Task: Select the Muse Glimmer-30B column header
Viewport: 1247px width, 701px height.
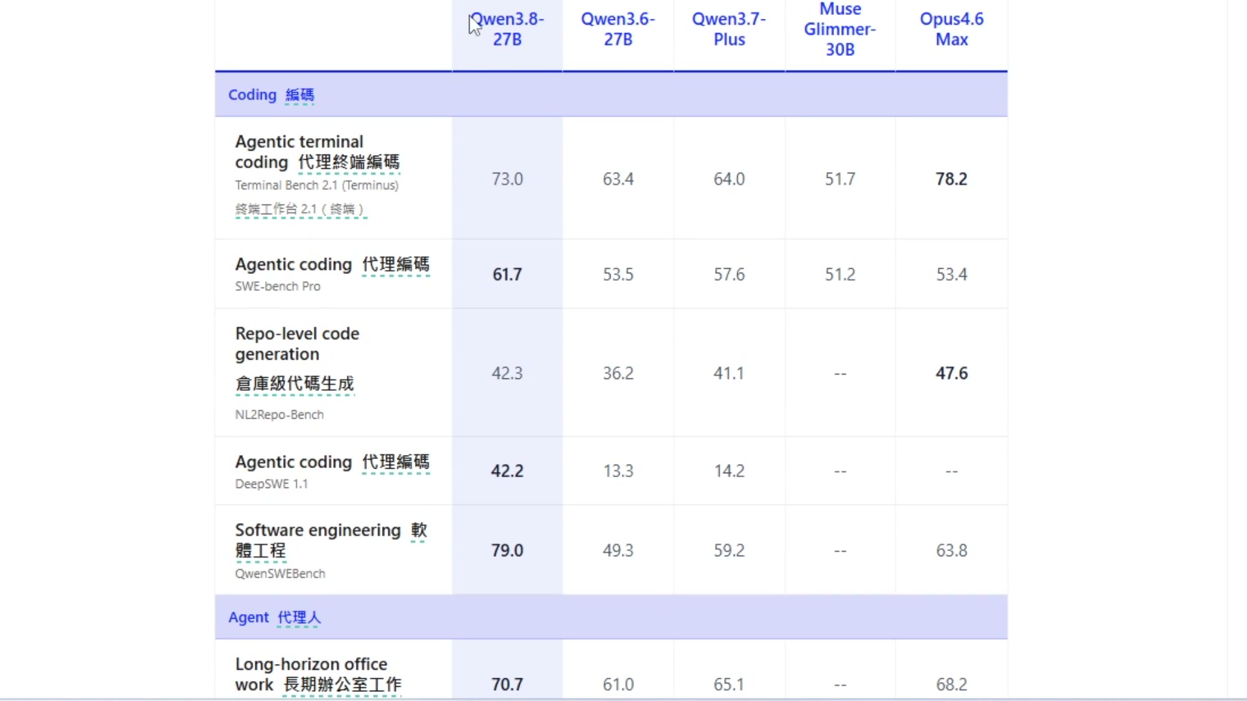Action: point(840,29)
